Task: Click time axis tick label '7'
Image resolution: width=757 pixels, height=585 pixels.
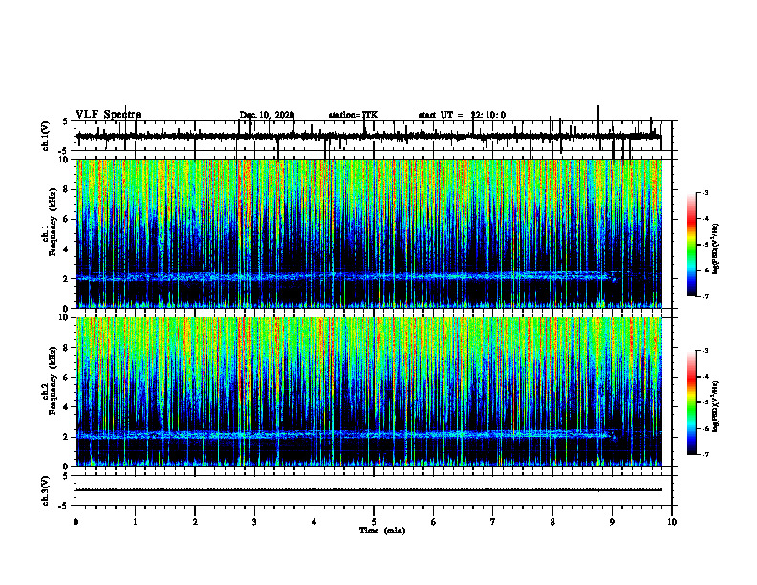Action: pos(493,522)
